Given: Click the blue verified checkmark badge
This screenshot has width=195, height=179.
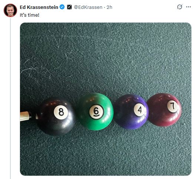Looking at the screenshot, I should pos(62,7).
